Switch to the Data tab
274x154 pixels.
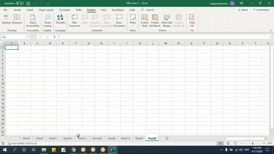coord(79,10)
